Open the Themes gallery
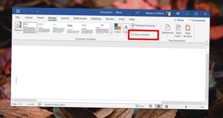223x118 pixels. click(x=18, y=28)
